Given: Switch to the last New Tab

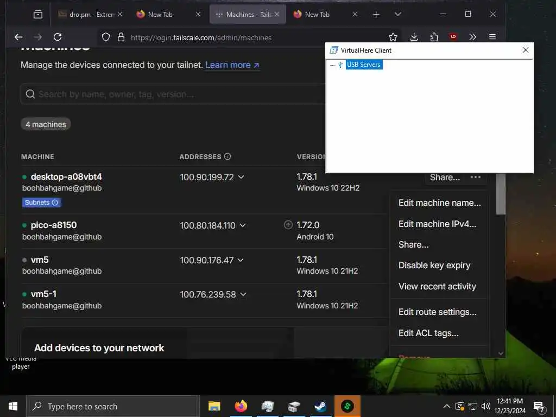Looking at the screenshot, I should (317, 14).
